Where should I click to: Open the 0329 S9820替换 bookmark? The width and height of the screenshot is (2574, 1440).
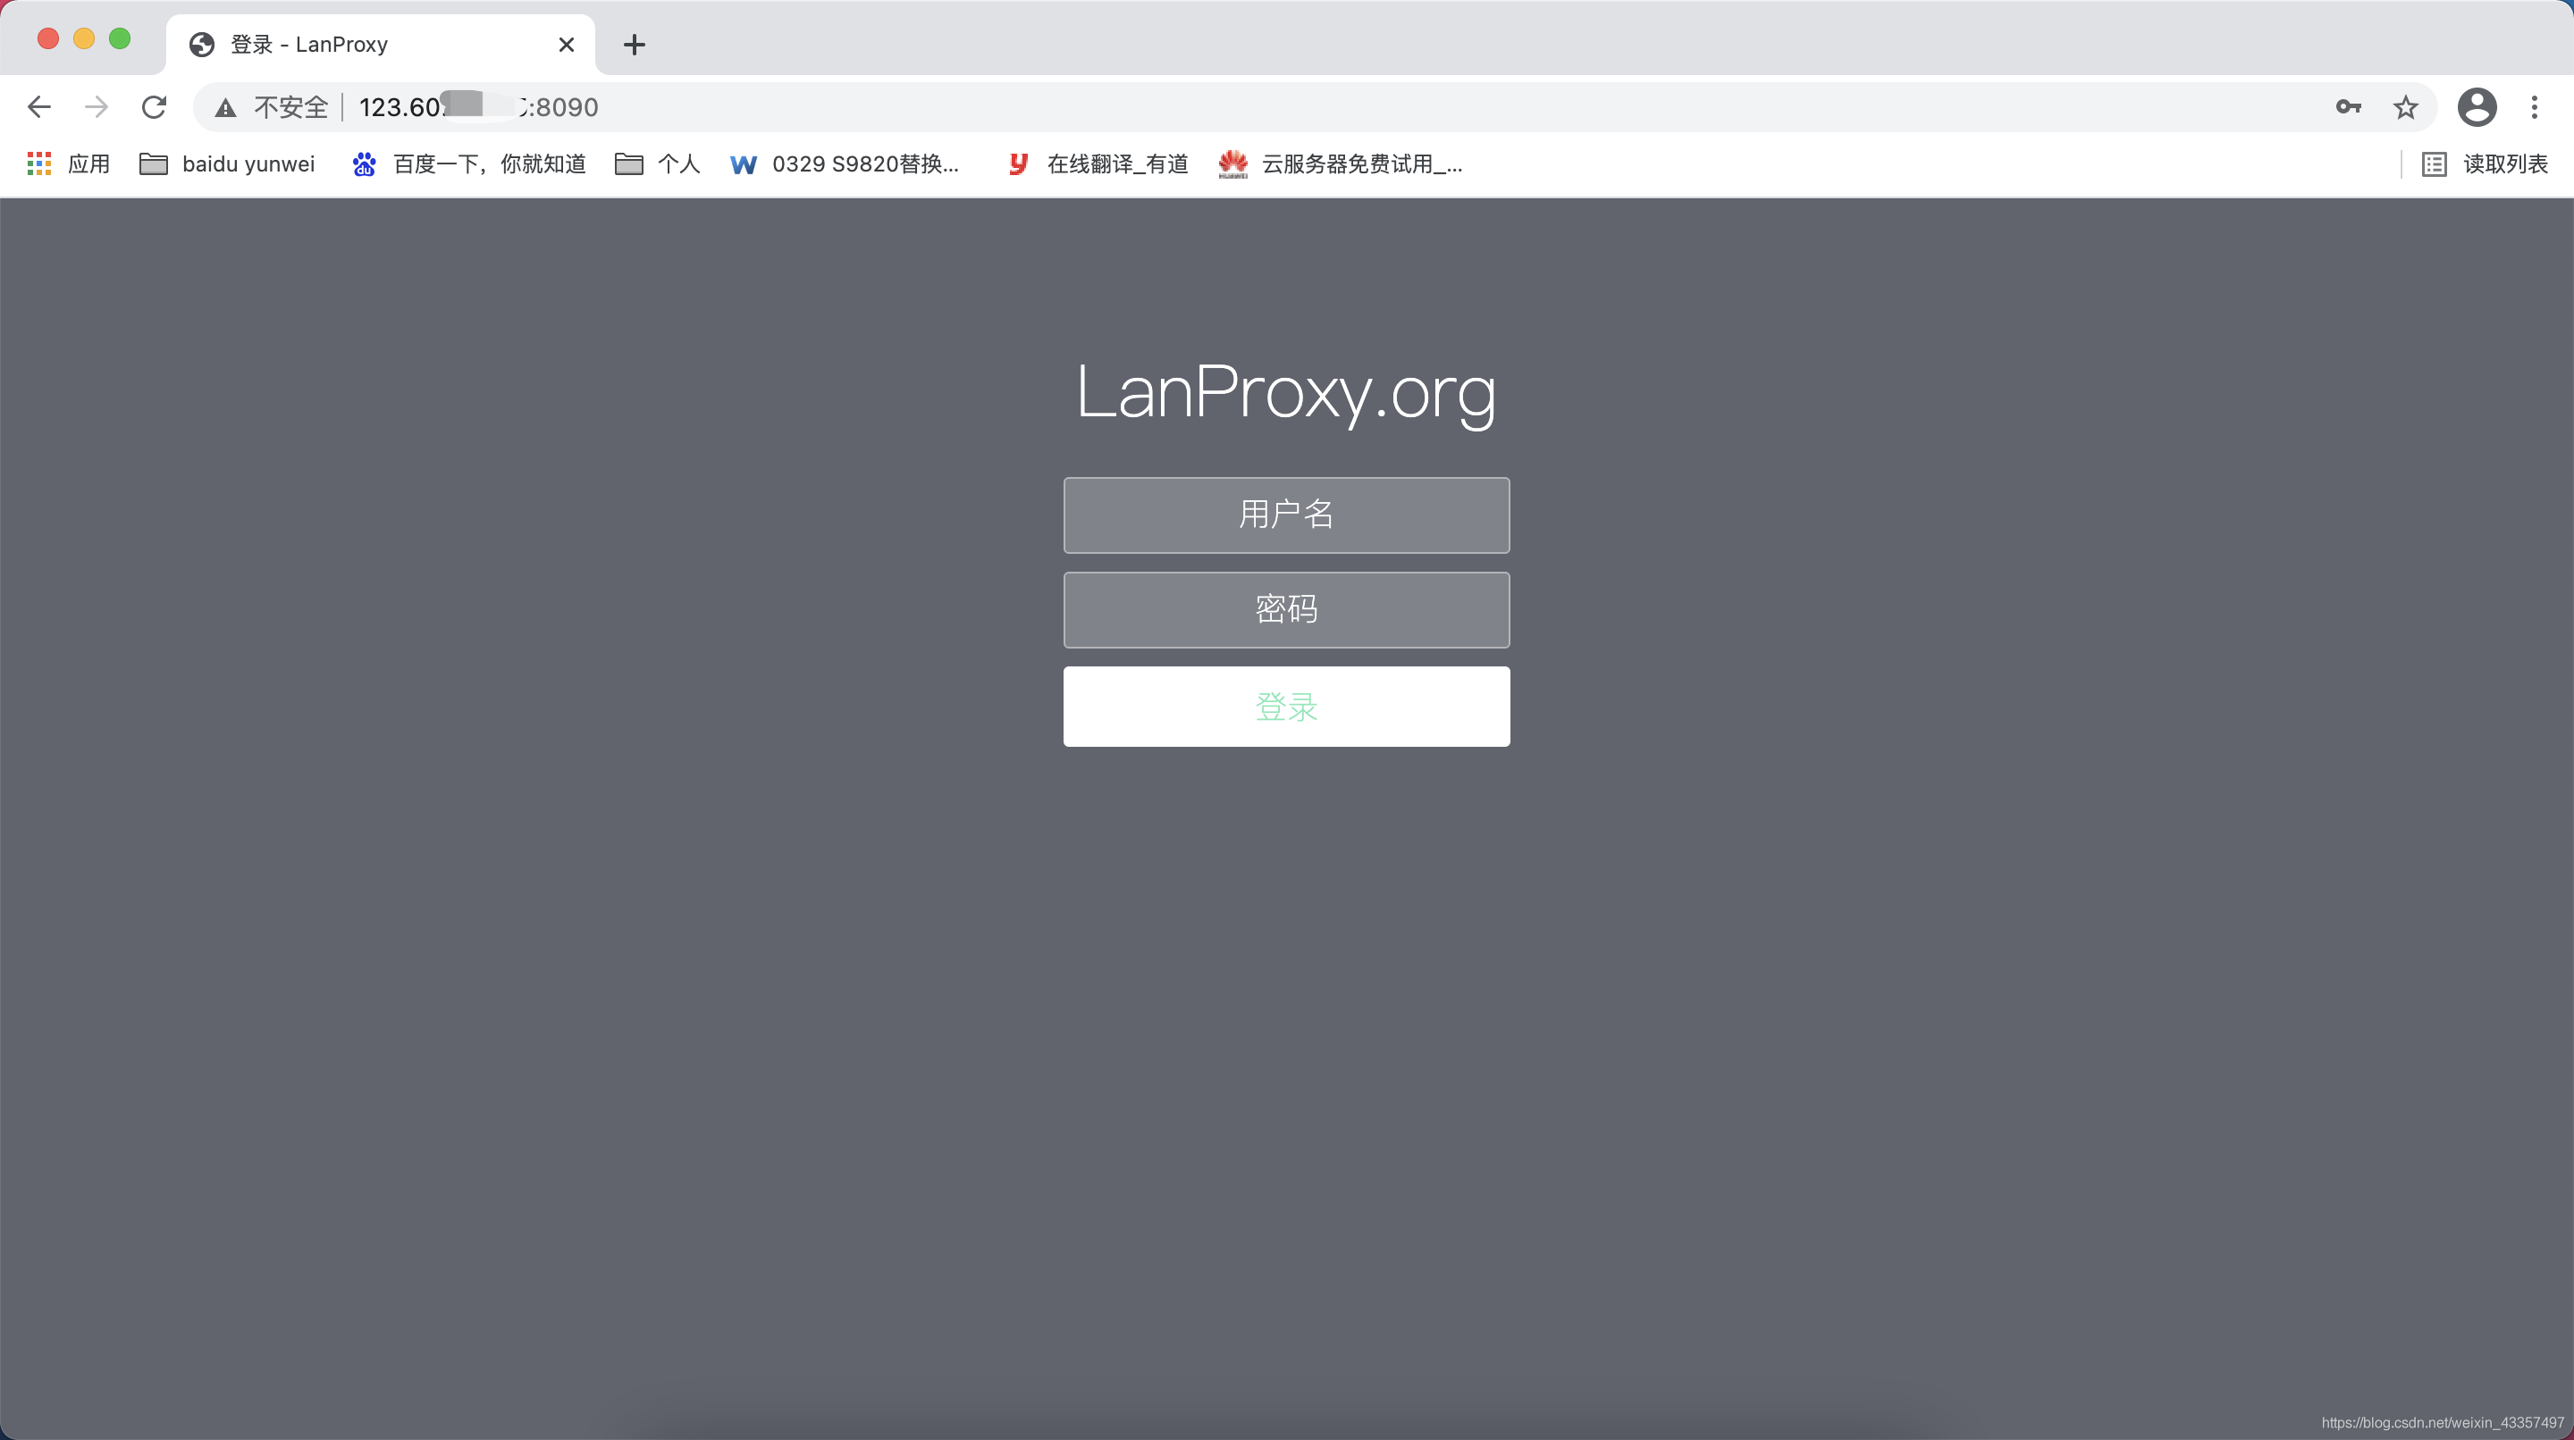click(845, 163)
